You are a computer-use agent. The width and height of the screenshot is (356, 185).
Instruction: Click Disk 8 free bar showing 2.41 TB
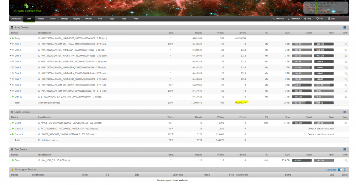coord(324,85)
